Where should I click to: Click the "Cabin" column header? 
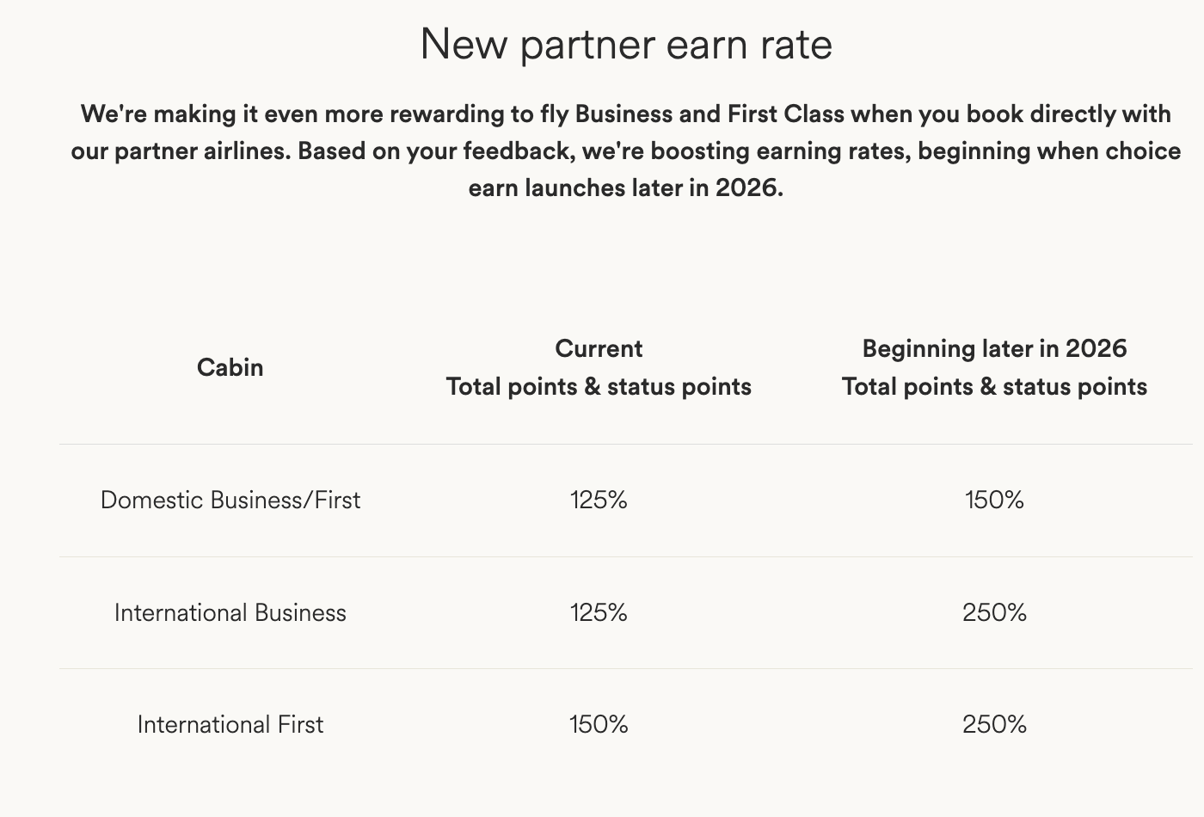tap(230, 367)
